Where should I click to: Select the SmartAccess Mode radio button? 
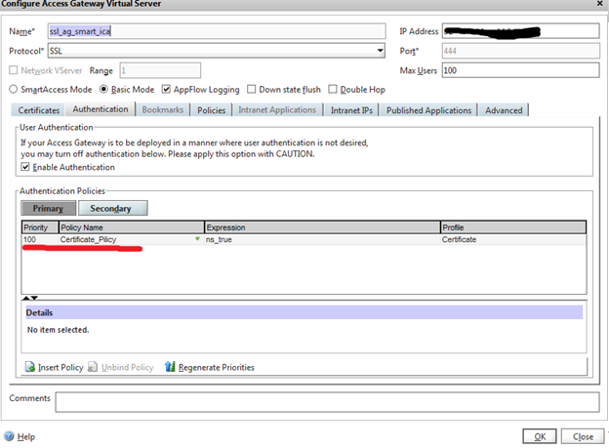(x=14, y=89)
